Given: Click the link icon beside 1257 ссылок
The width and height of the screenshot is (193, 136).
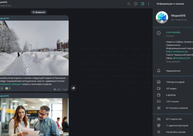Looking at the screenshot, I should [159, 101].
